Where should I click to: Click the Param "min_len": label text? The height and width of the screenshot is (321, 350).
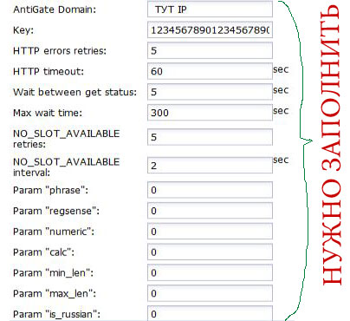[53, 273]
